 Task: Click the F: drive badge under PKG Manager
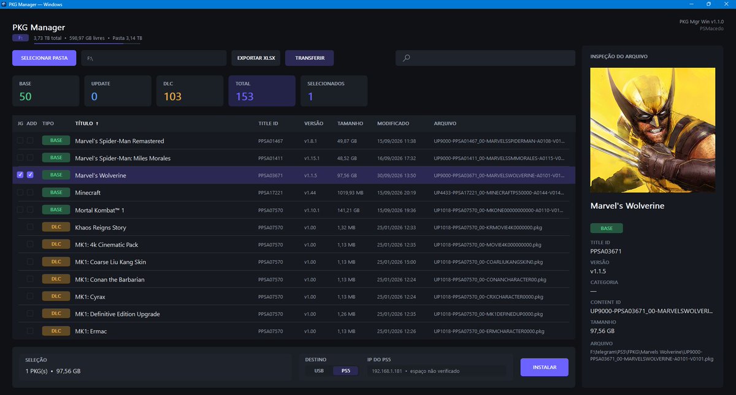pyautogui.click(x=20, y=38)
